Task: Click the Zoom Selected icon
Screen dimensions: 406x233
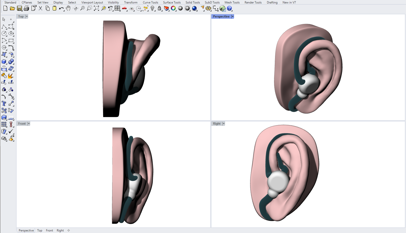Action: 103,8
